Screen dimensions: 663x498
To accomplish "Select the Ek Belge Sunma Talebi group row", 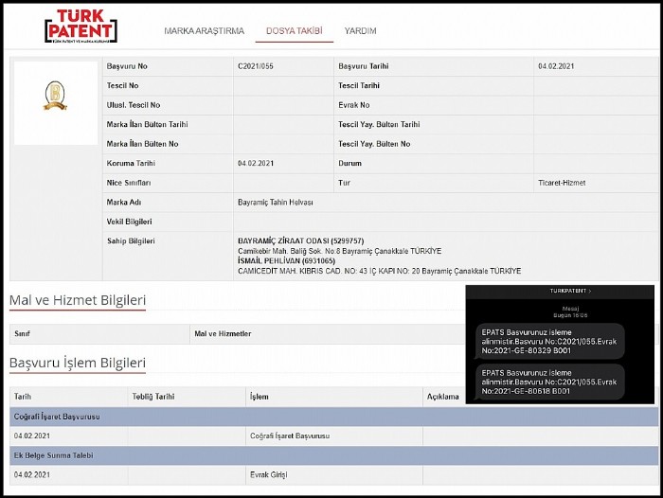I will [334, 455].
